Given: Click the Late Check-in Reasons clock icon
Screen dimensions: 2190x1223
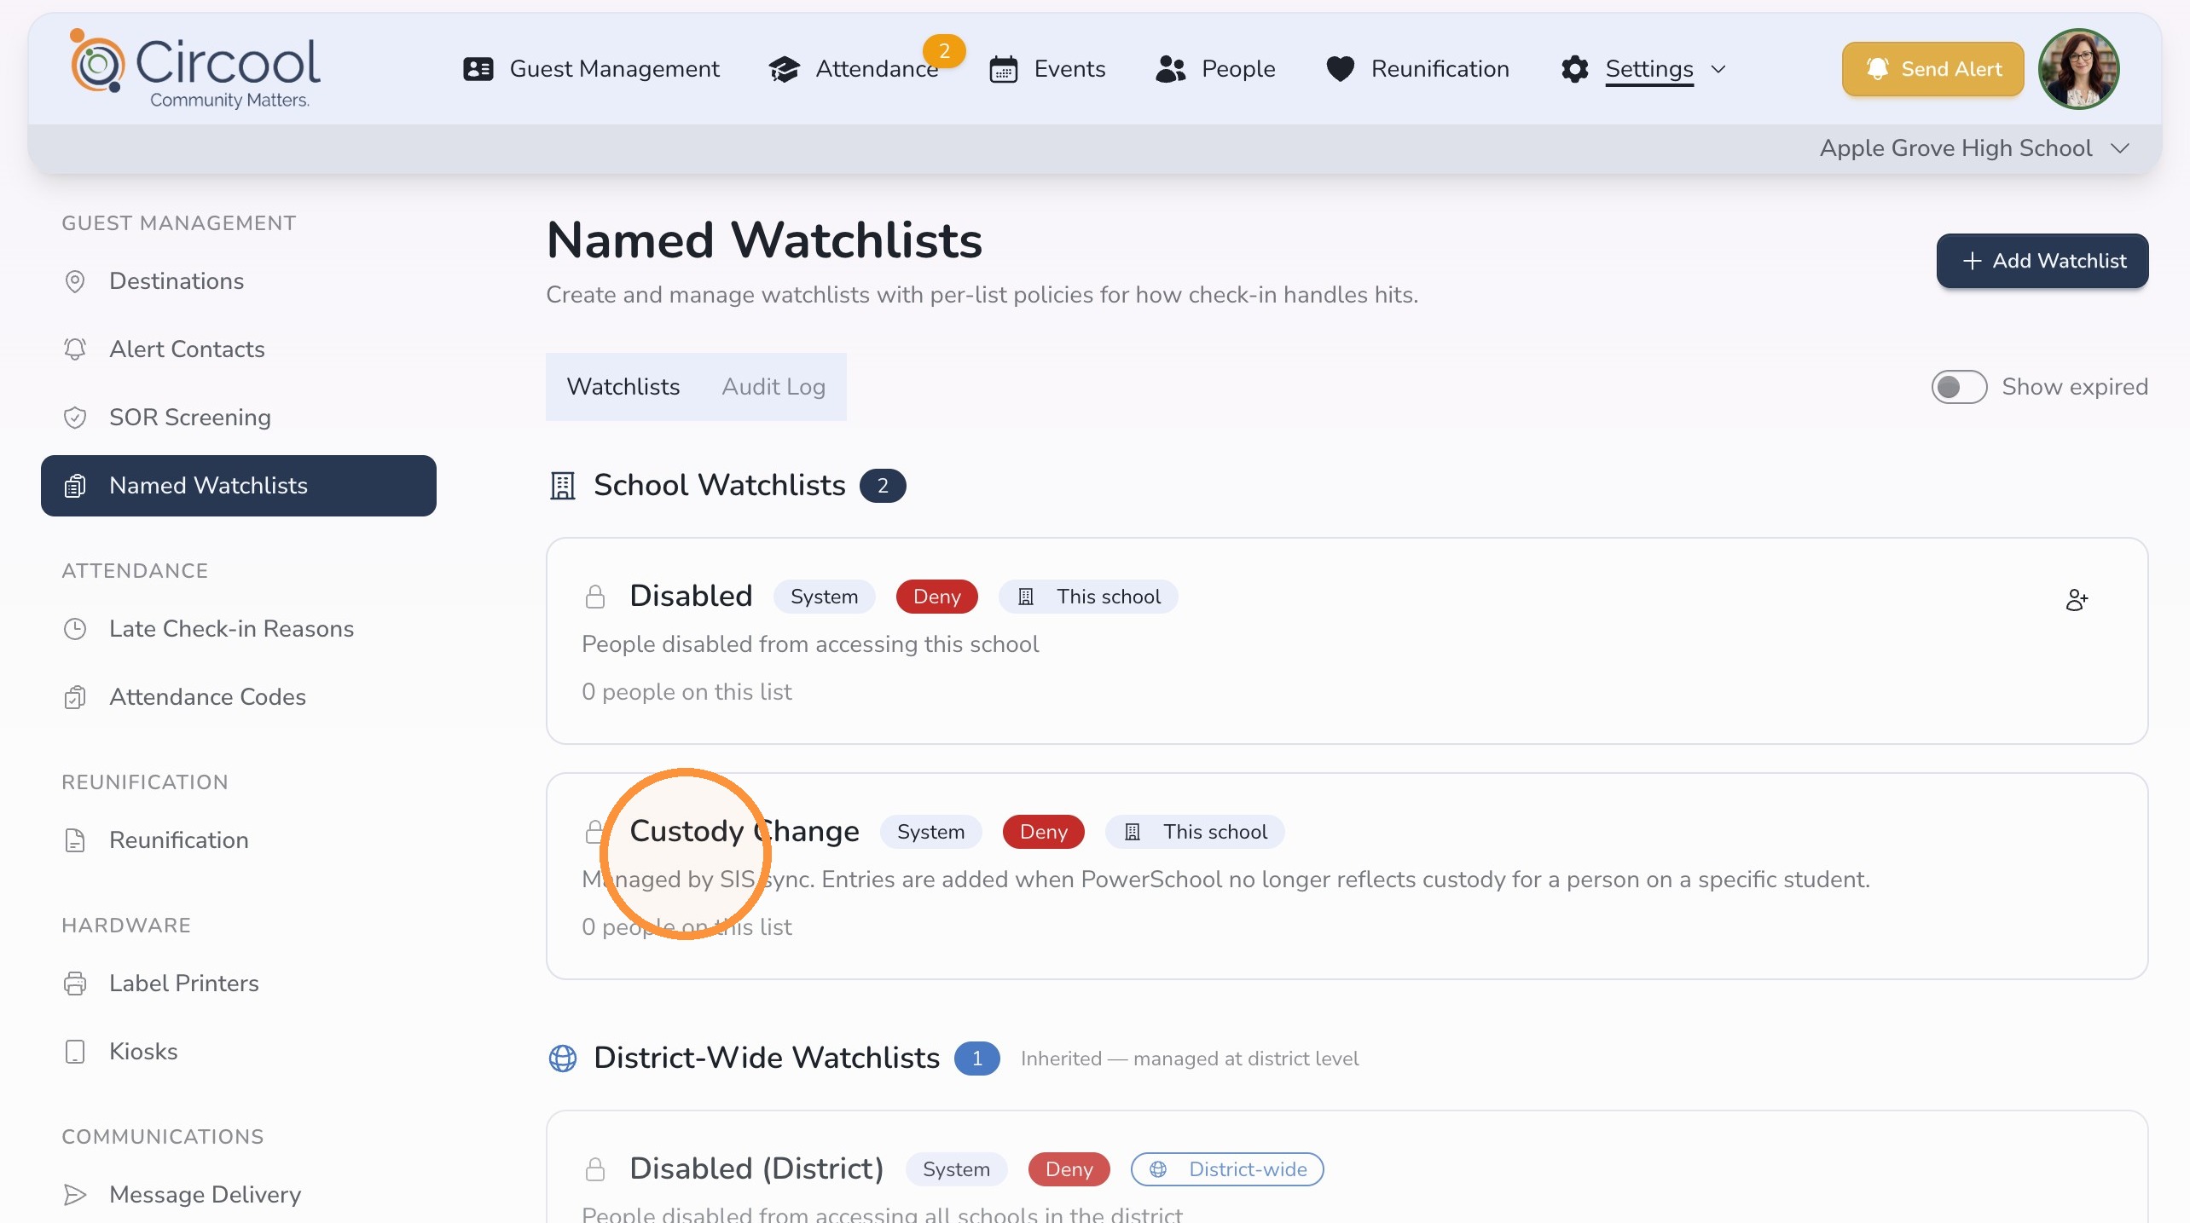Looking at the screenshot, I should point(75,629).
